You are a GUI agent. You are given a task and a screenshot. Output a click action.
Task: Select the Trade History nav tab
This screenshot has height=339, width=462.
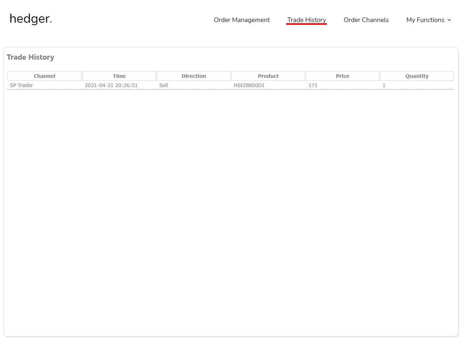coord(307,20)
